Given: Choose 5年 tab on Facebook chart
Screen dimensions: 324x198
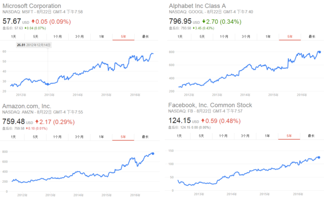Looking at the screenshot, I should (289, 136).
